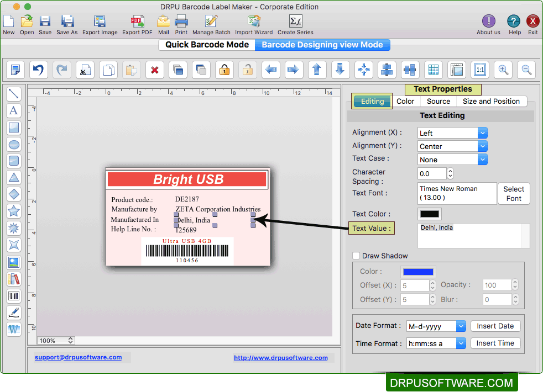Viewport: 543px width, 392px height.
Task: Click the Insert Date button
Action: 495,326
